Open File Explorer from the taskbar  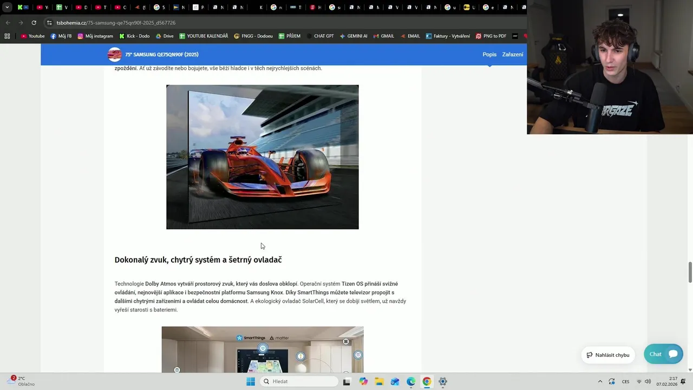pos(379,381)
